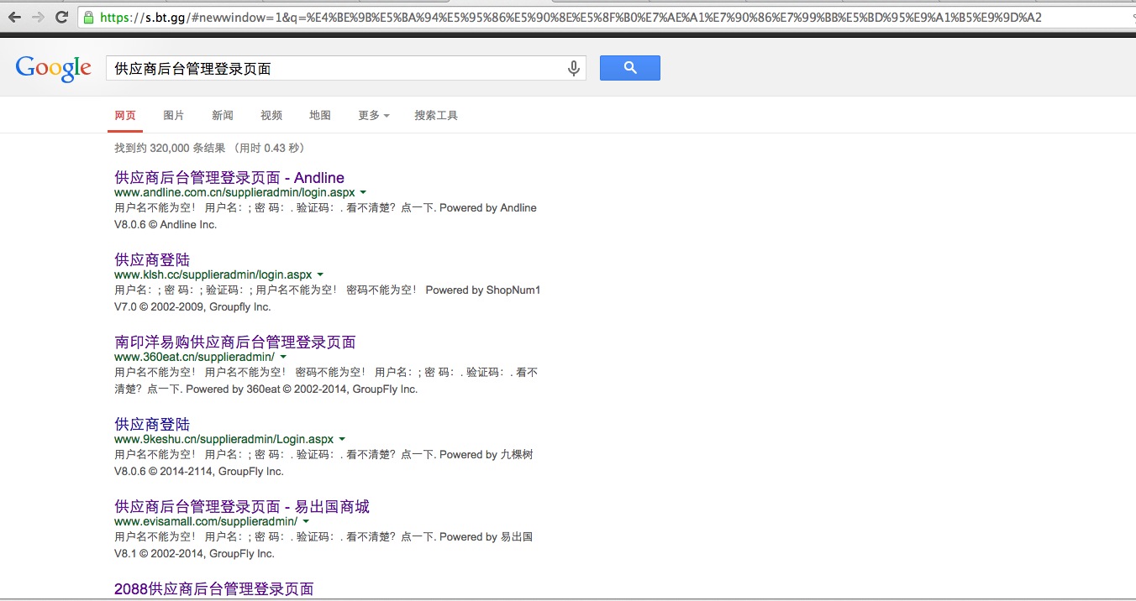
Task: Open the 更多 dropdown menu
Action: 373,116
